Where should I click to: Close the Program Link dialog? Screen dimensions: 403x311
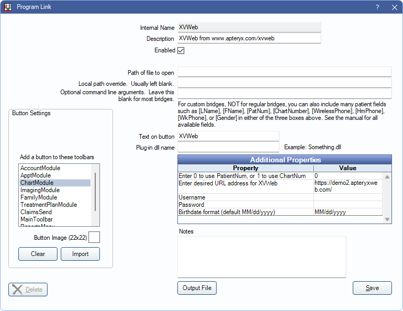click(x=394, y=7)
